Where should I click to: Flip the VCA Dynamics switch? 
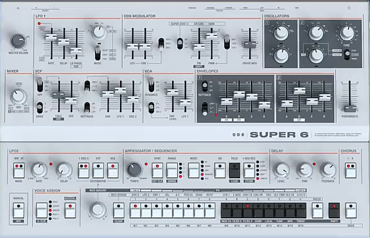point(151,85)
